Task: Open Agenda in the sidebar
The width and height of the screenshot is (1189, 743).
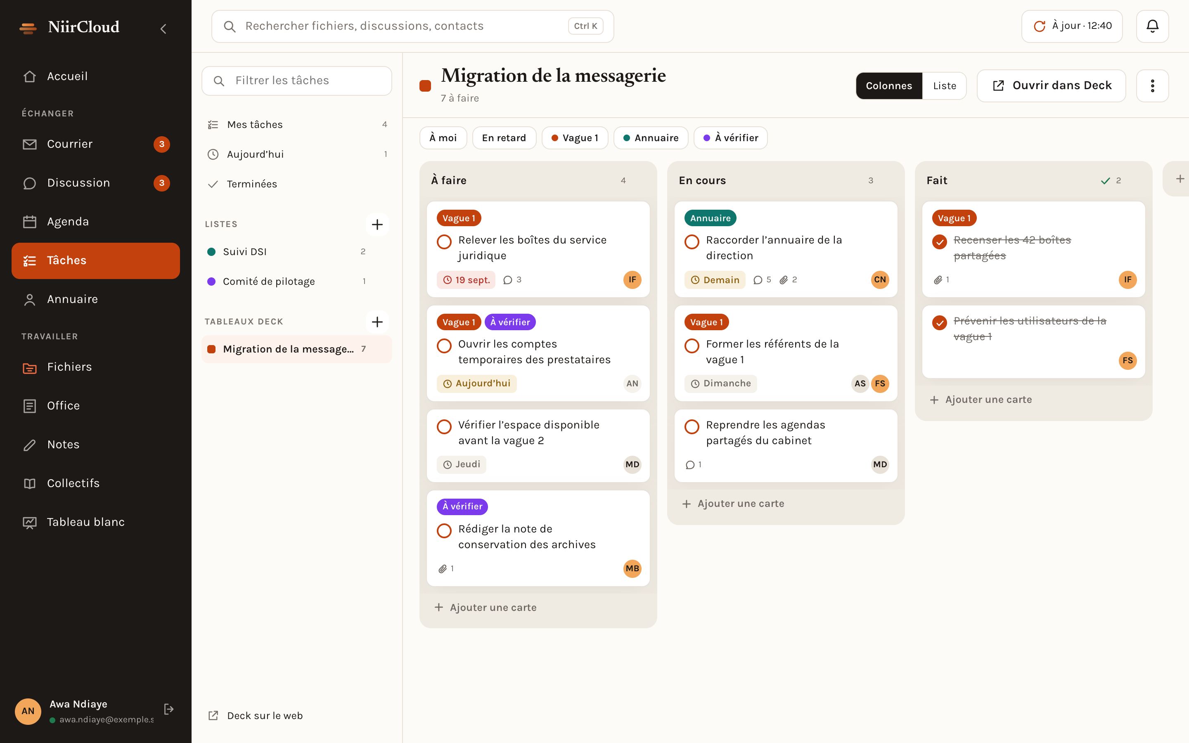Action: (96, 222)
